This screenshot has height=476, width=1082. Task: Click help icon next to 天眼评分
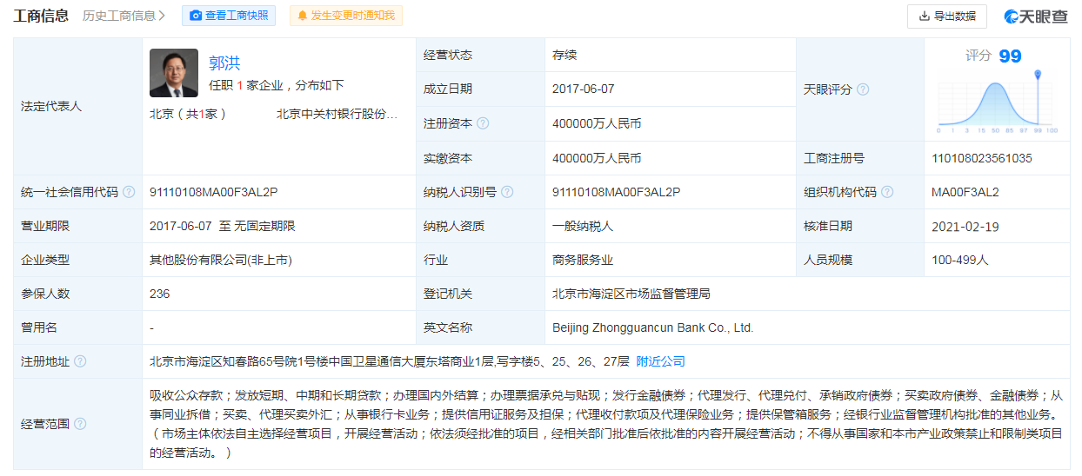click(x=863, y=89)
